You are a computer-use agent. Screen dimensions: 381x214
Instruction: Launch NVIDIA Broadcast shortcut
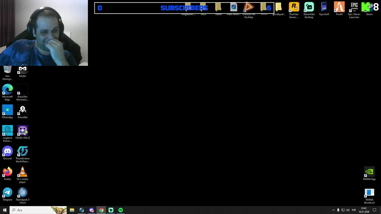[x=369, y=196]
